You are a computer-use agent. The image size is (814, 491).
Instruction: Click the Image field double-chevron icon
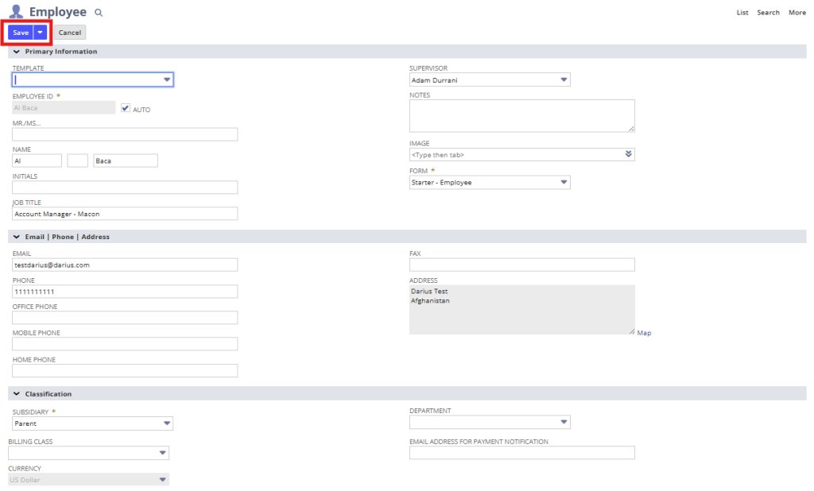[x=628, y=154]
